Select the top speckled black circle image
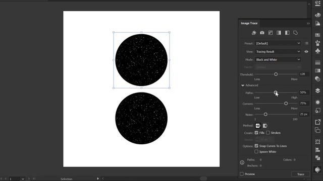The height and width of the screenshot is (181, 323). (141, 60)
